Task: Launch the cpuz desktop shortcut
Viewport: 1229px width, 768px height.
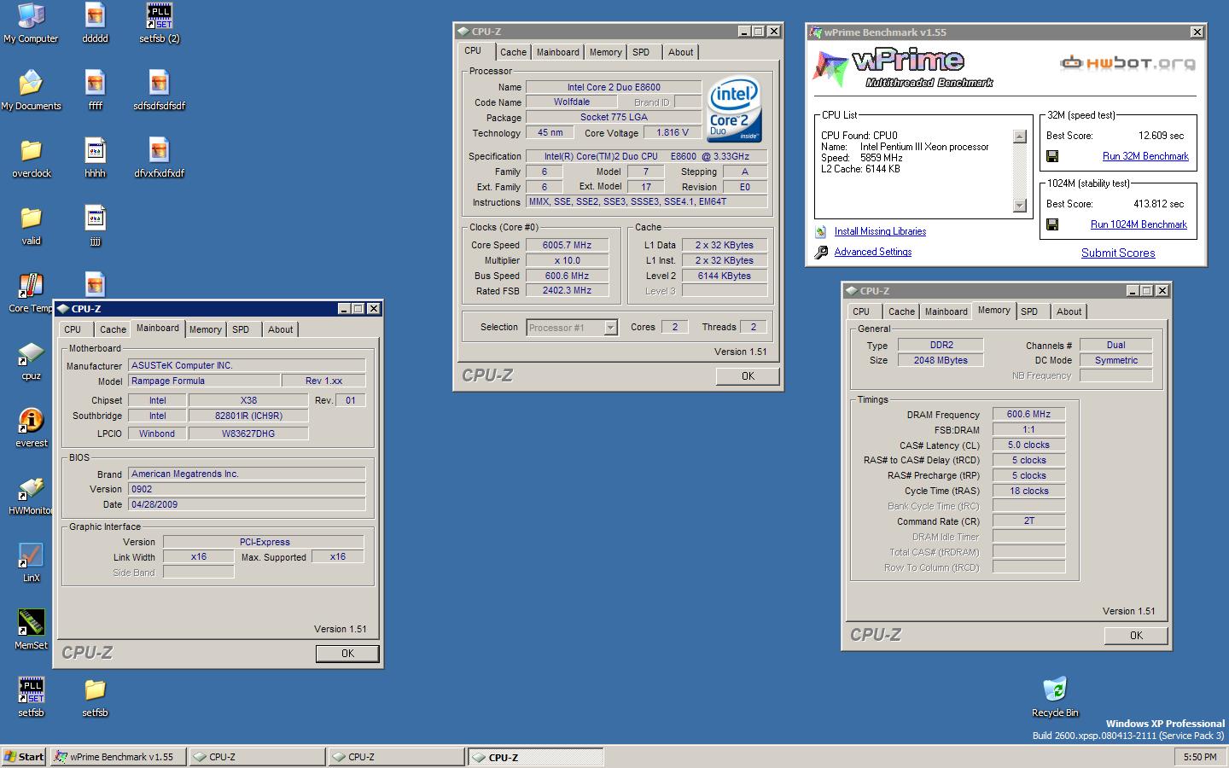Action: coord(31,360)
